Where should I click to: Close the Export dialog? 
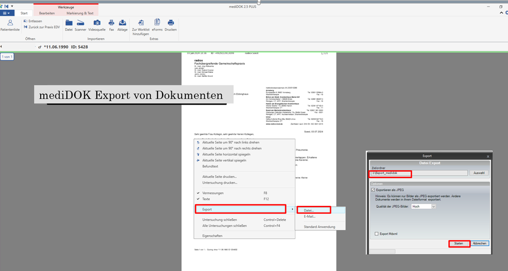pyautogui.click(x=488, y=156)
